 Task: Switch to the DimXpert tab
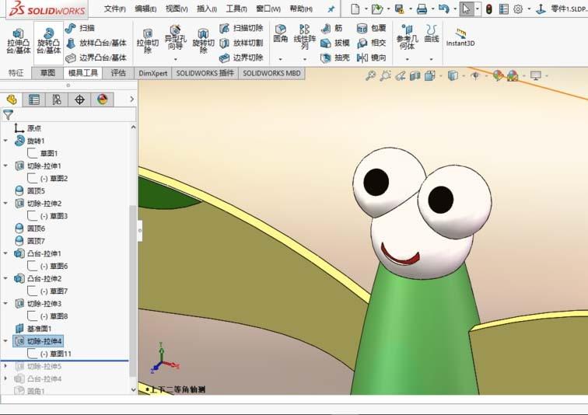pos(153,73)
